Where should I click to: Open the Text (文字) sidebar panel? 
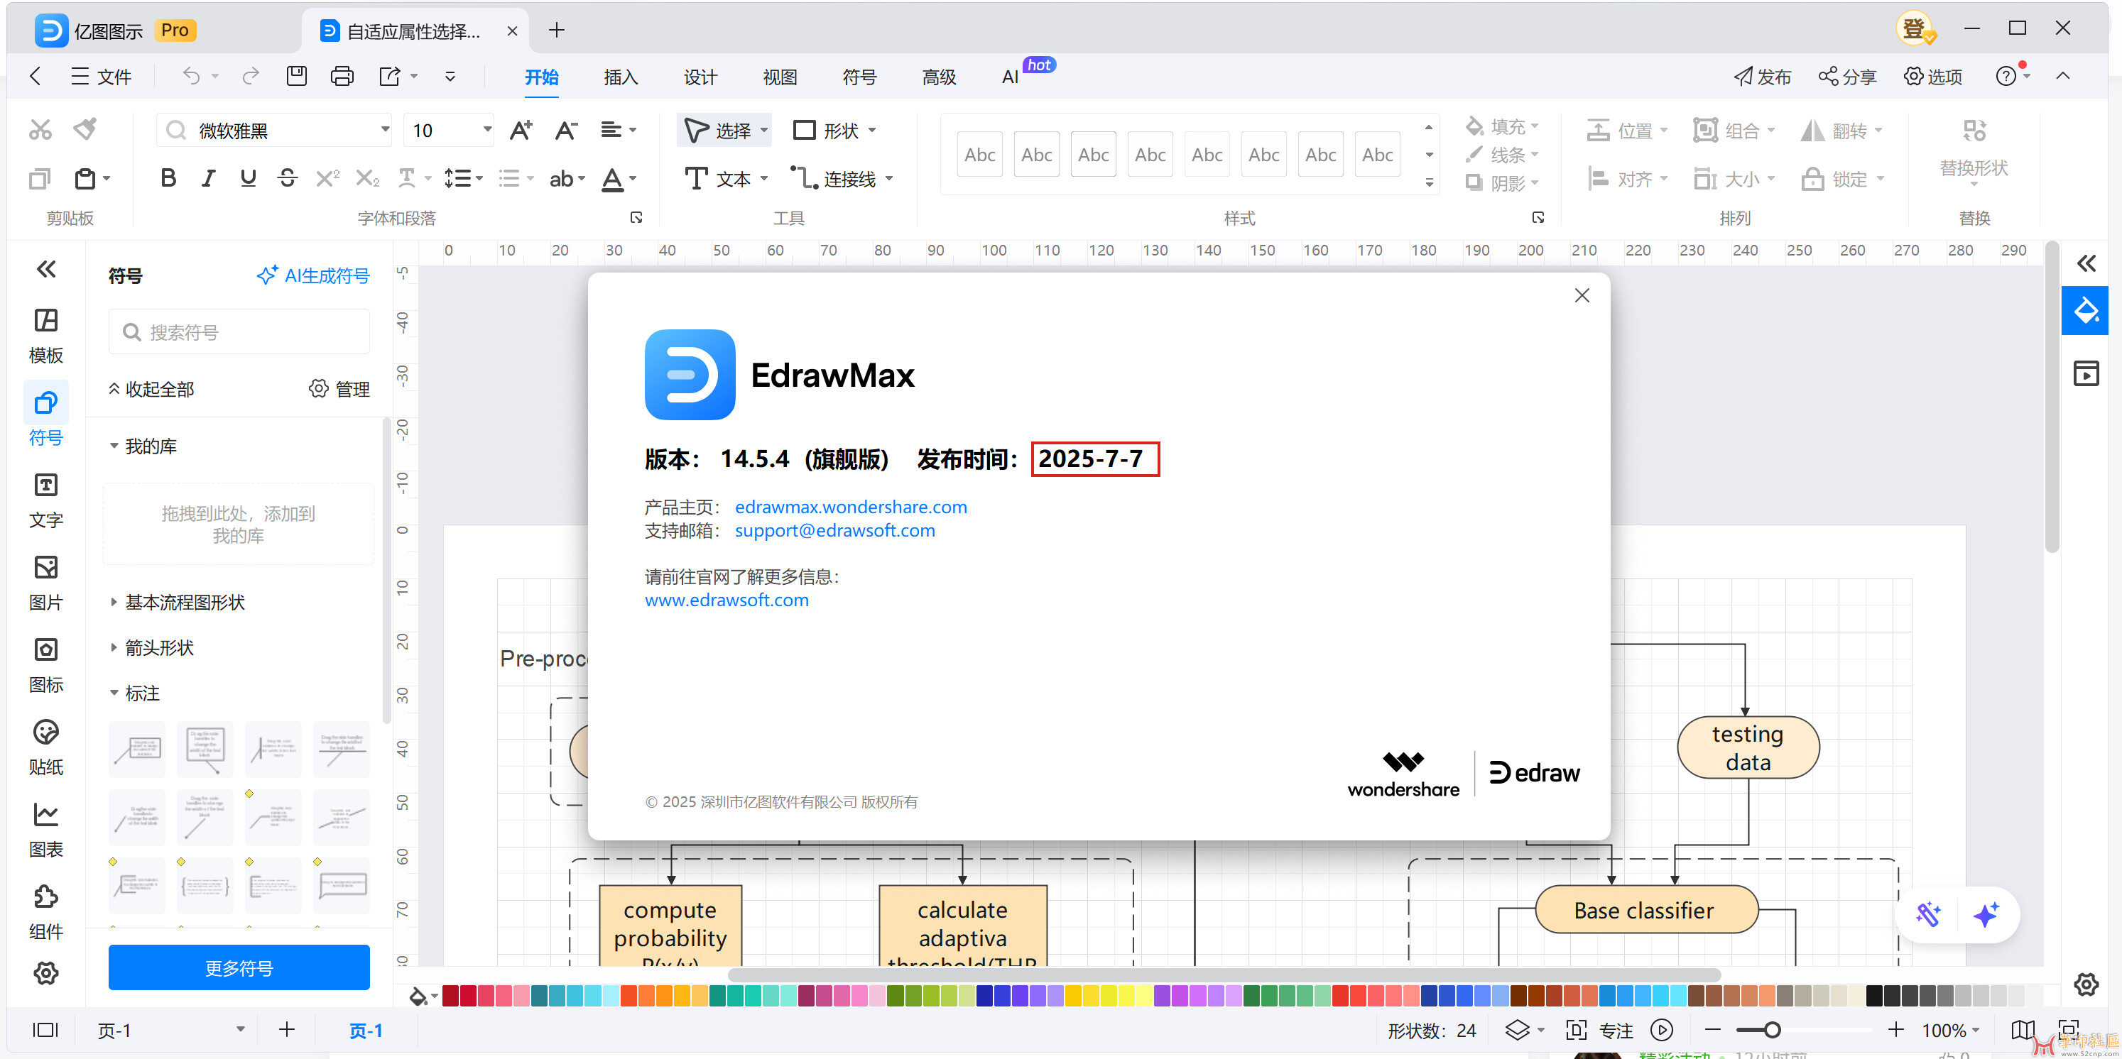[x=46, y=500]
